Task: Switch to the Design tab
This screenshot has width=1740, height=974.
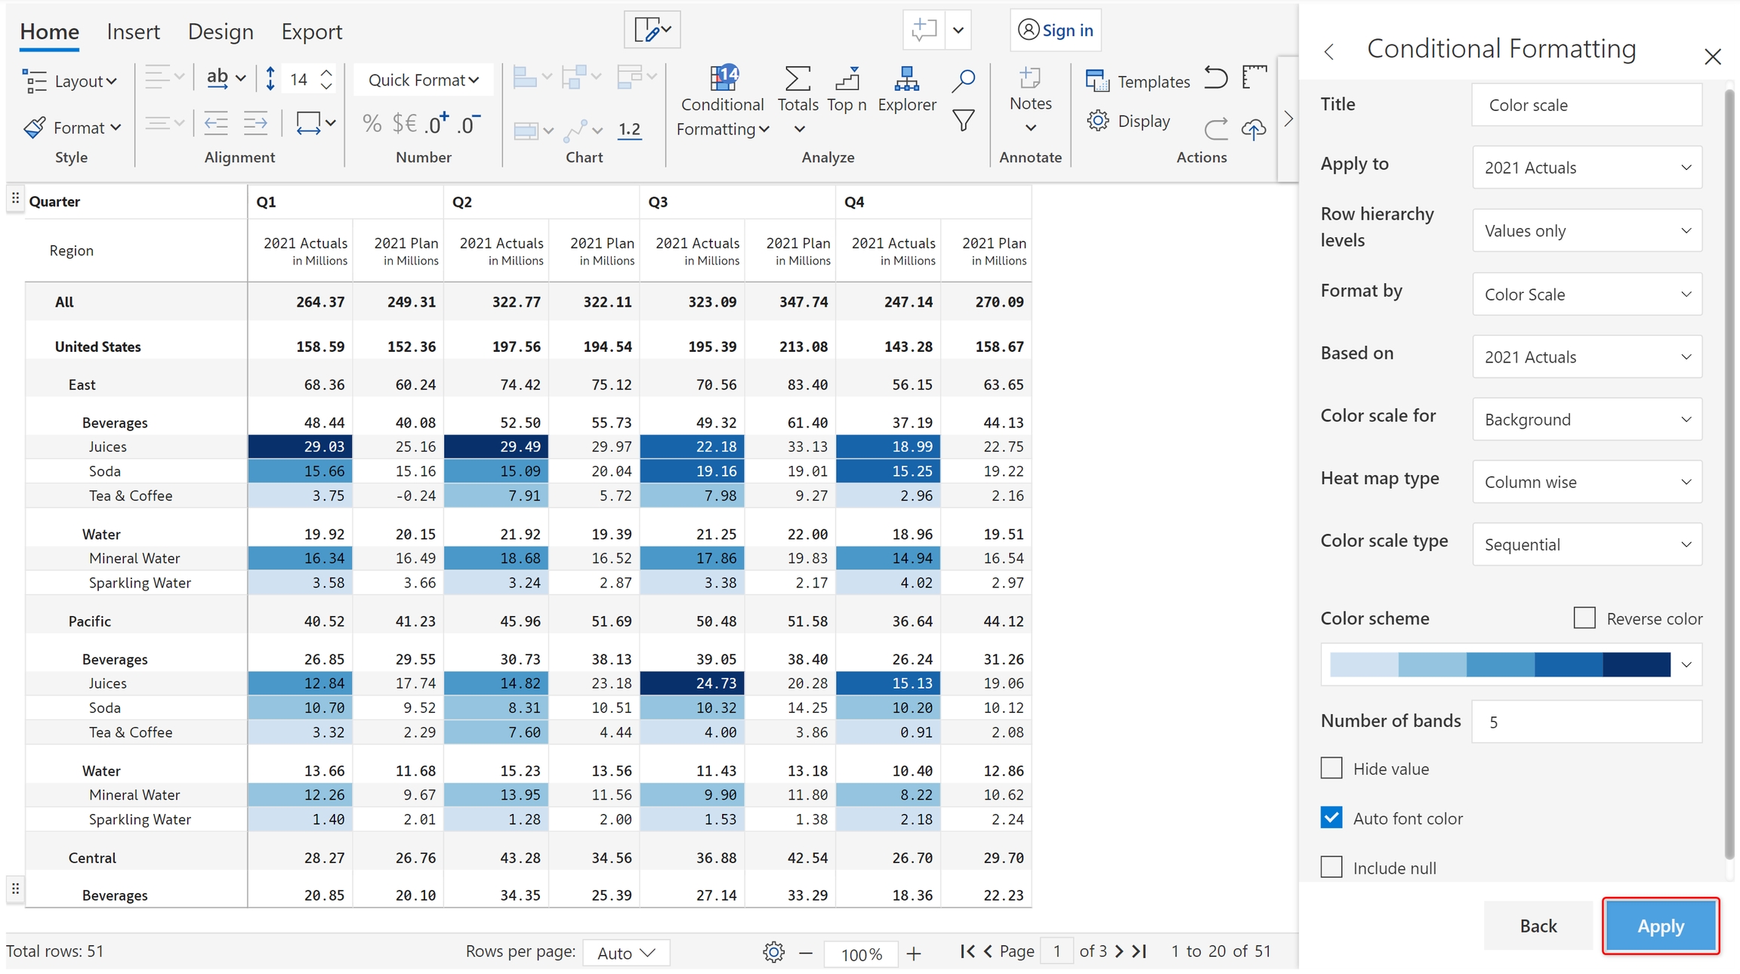Action: pyautogui.click(x=221, y=32)
